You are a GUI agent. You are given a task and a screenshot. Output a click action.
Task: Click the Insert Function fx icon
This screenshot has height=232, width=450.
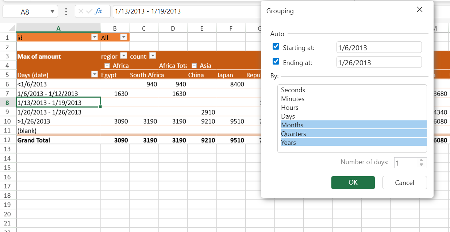click(x=99, y=11)
